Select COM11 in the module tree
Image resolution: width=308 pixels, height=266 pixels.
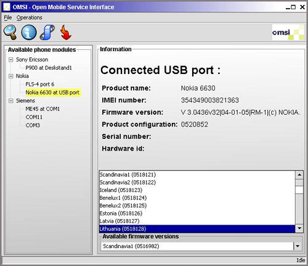(x=34, y=117)
